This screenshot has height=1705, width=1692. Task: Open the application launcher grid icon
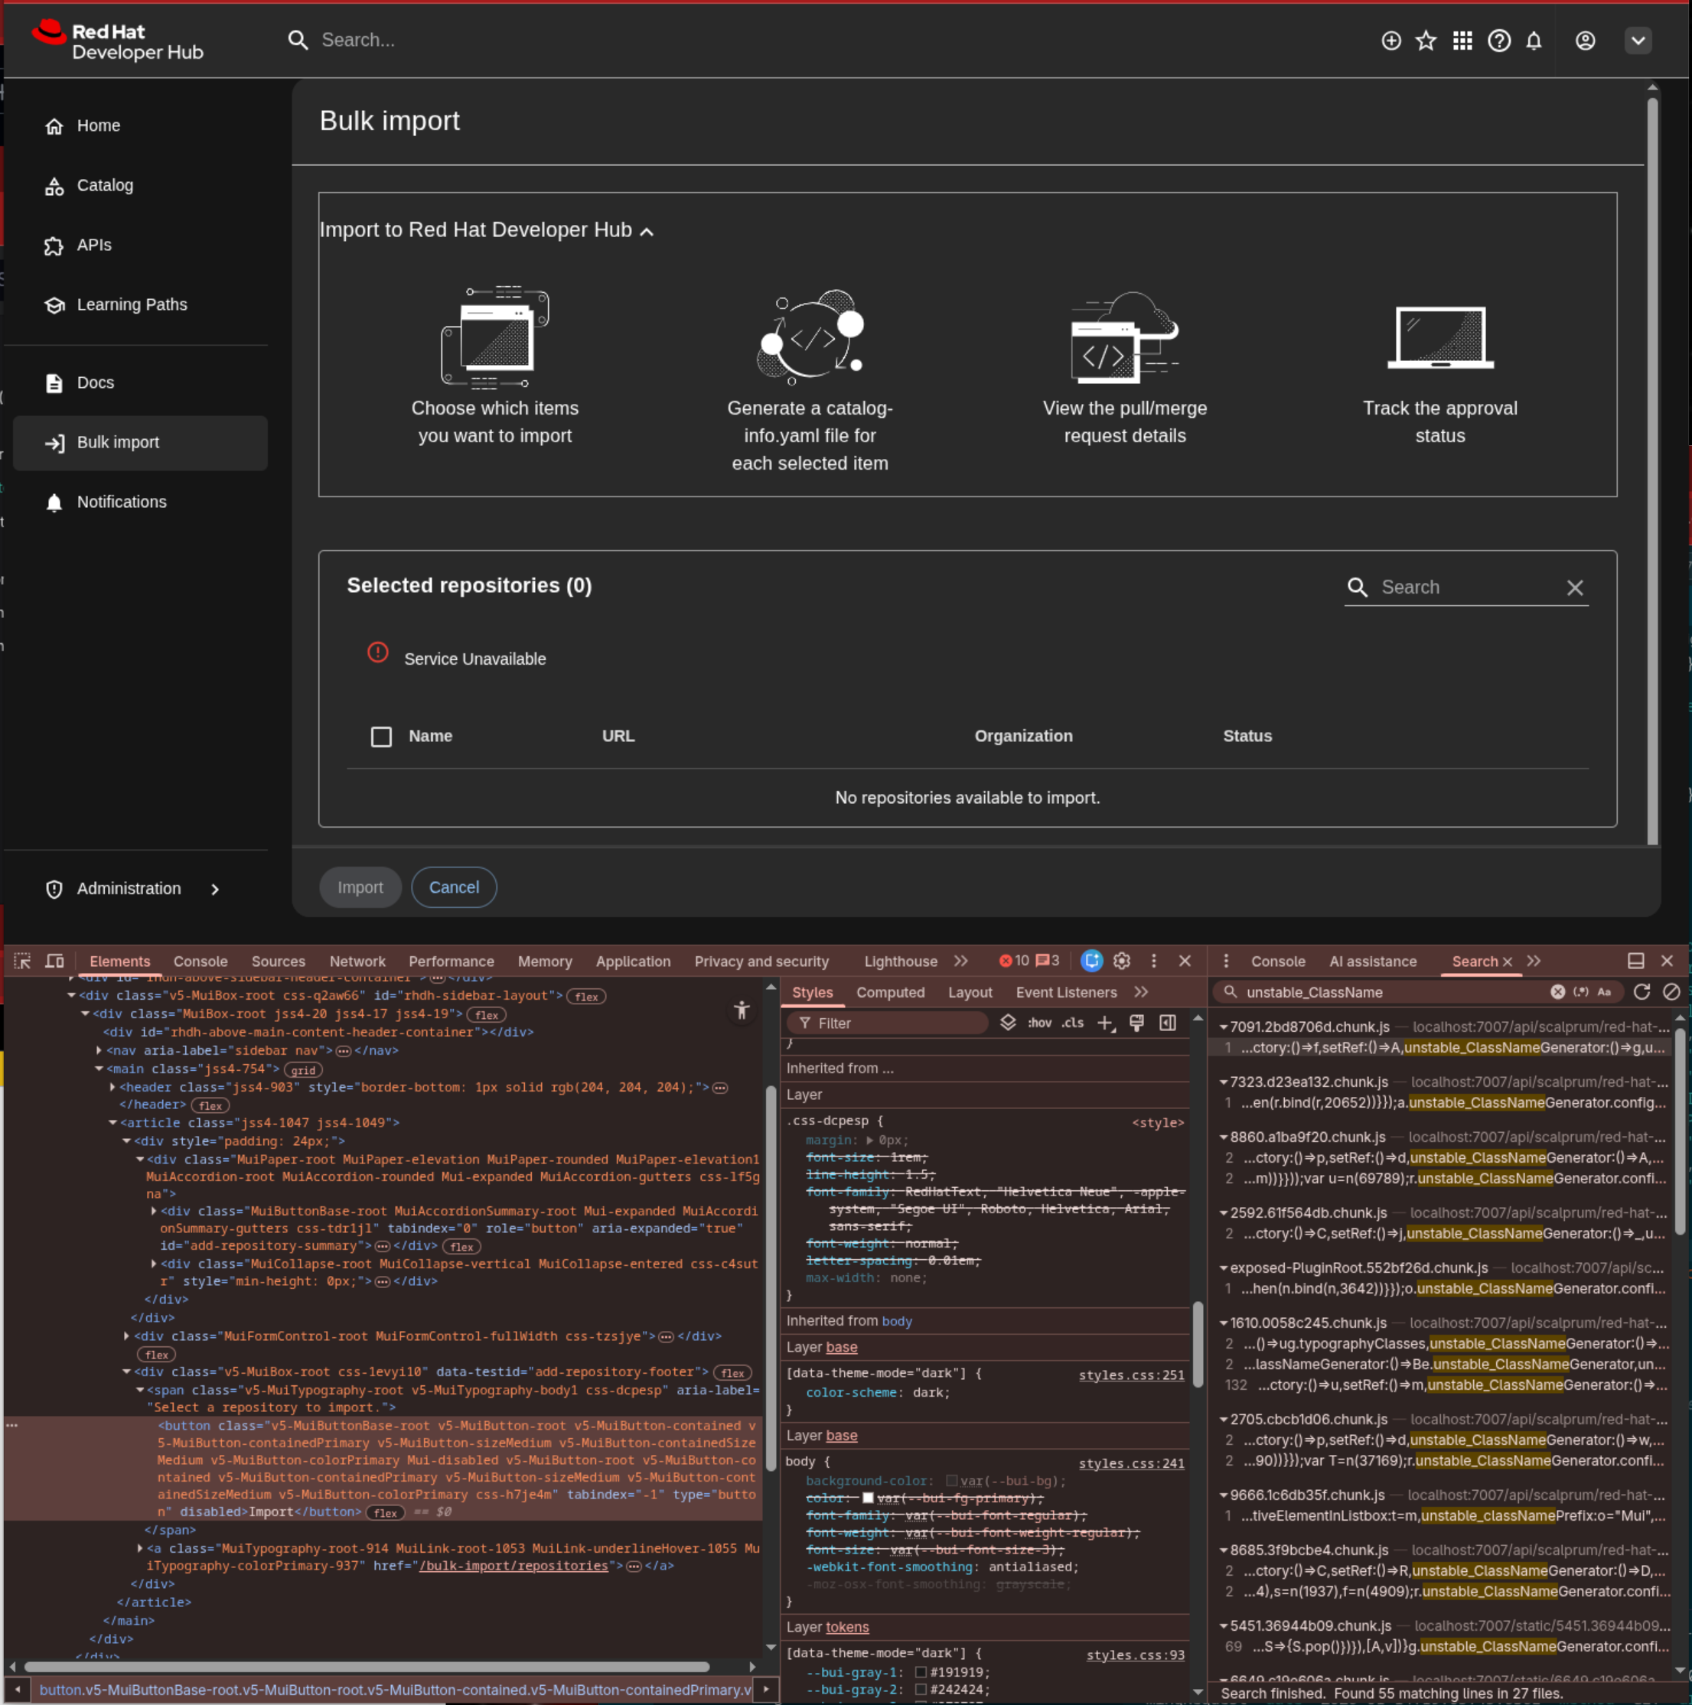coord(1462,41)
